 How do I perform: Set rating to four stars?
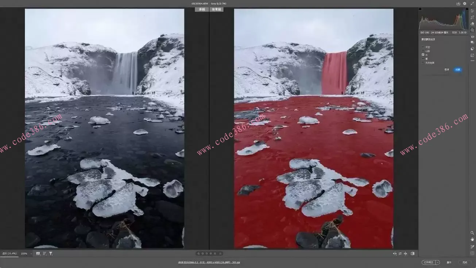(x=210, y=253)
